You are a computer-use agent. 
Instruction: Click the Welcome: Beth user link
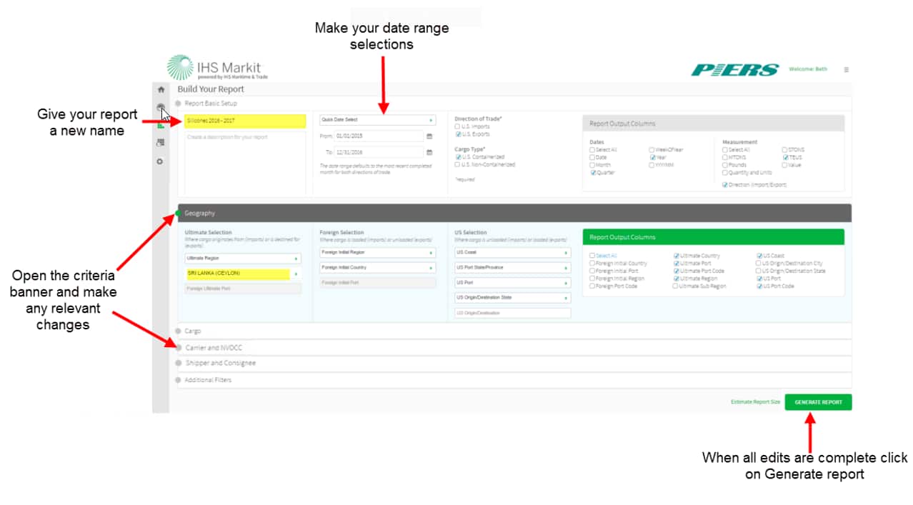click(808, 69)
